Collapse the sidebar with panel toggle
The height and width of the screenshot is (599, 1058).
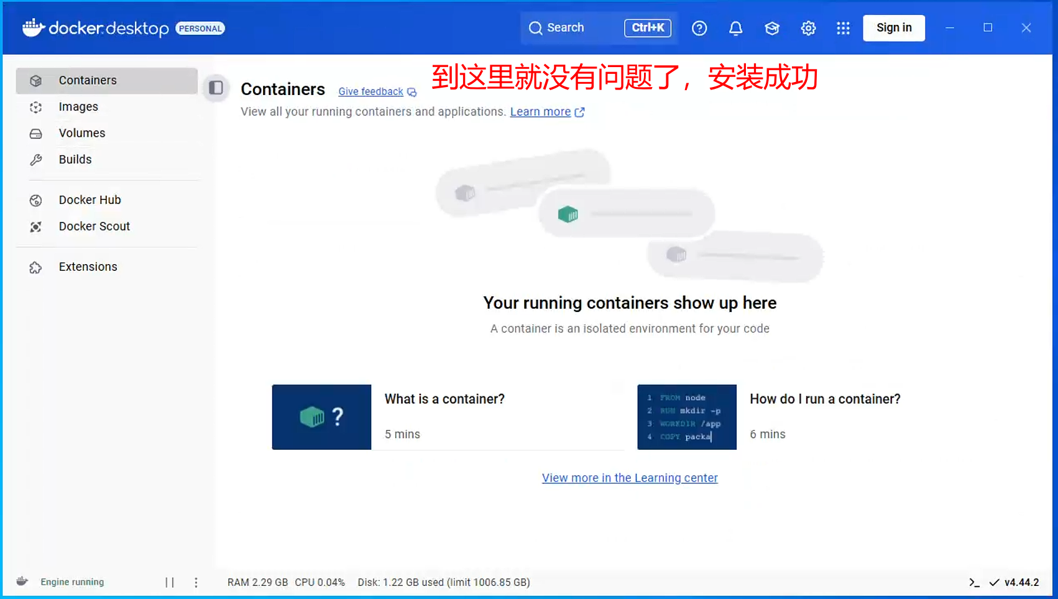(216, 88)
